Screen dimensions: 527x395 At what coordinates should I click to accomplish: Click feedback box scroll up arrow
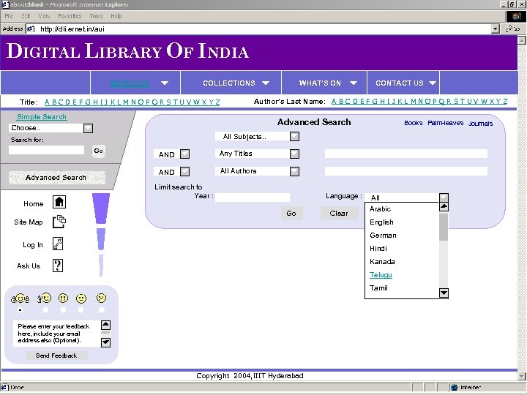coord(105,325)
